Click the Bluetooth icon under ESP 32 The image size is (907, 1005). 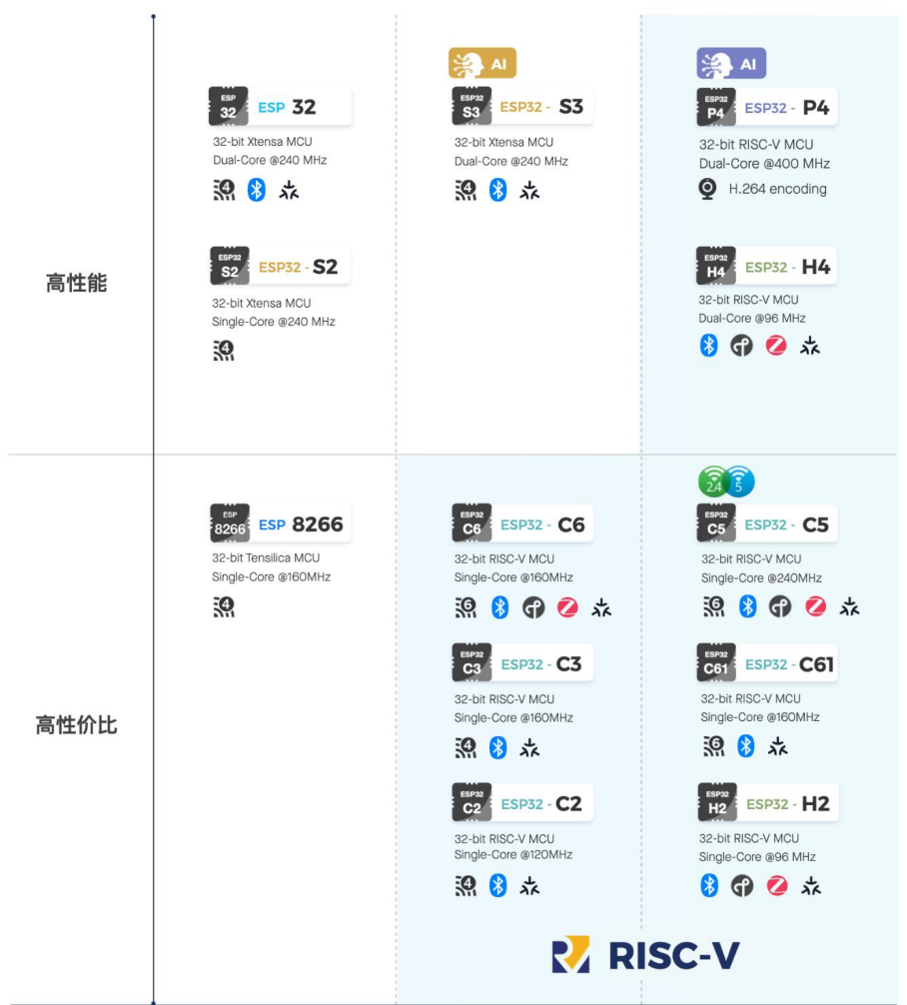click(257, 190)
